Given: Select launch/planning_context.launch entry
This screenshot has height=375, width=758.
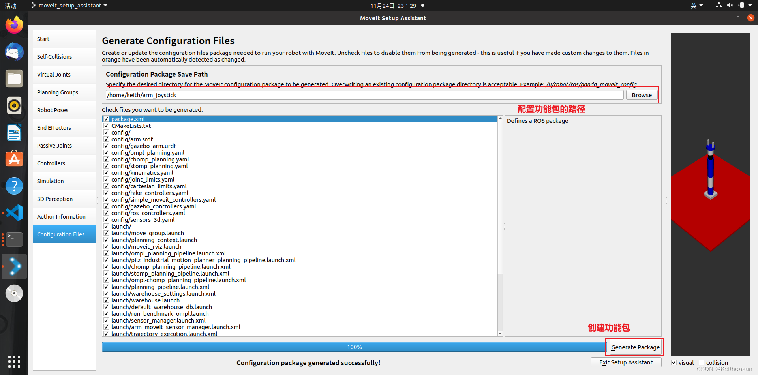Looking at the screenshot, I should (154, 240).
